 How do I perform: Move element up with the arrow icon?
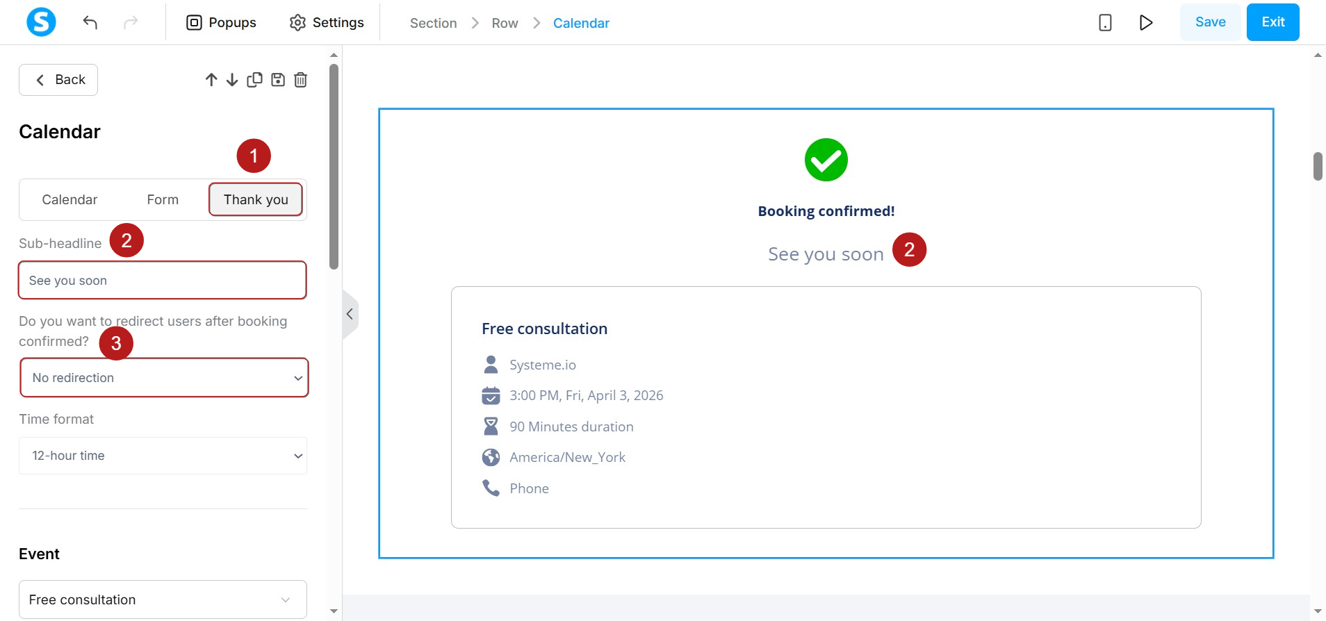pyautogui.click(x=211, y=80)
